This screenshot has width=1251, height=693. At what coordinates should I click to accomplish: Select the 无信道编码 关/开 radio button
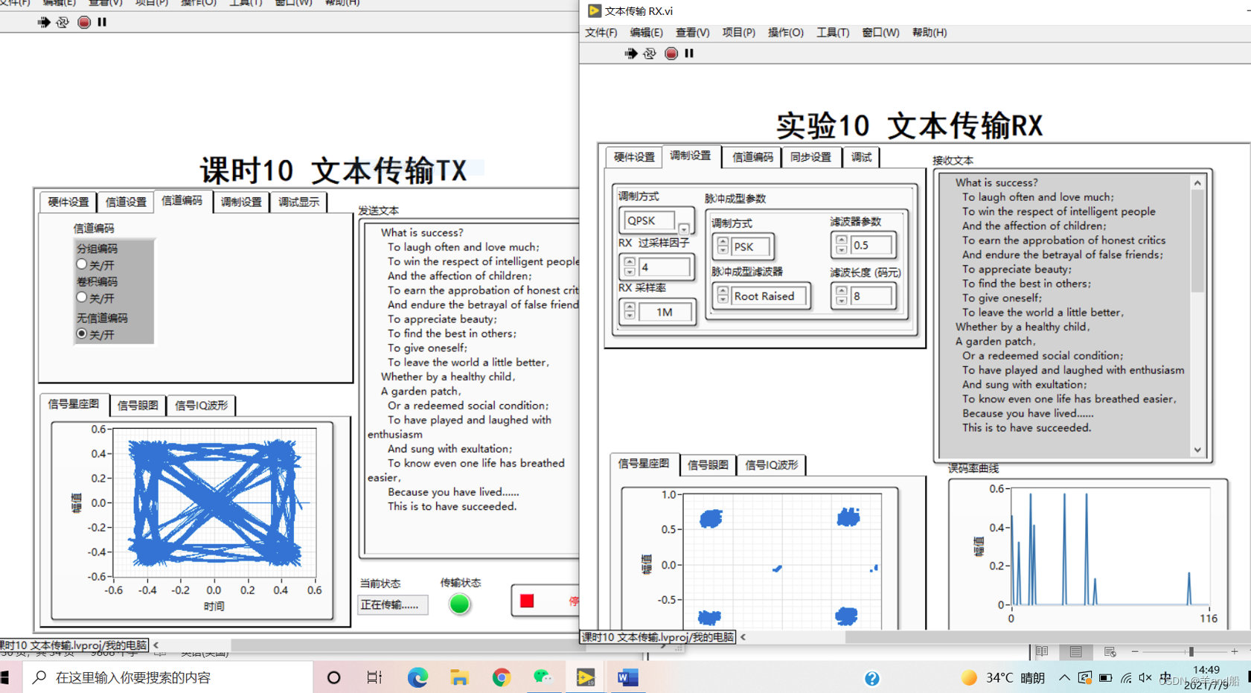point(82,333)
